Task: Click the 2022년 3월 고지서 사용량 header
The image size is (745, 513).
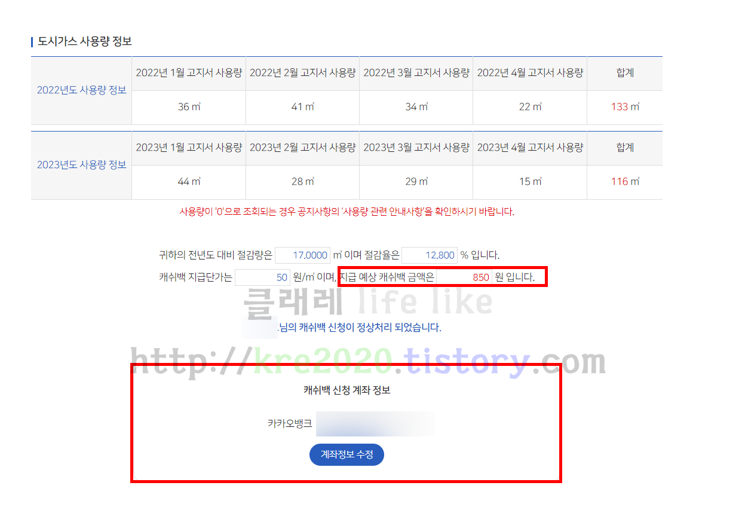Action: tap(416, 73)
